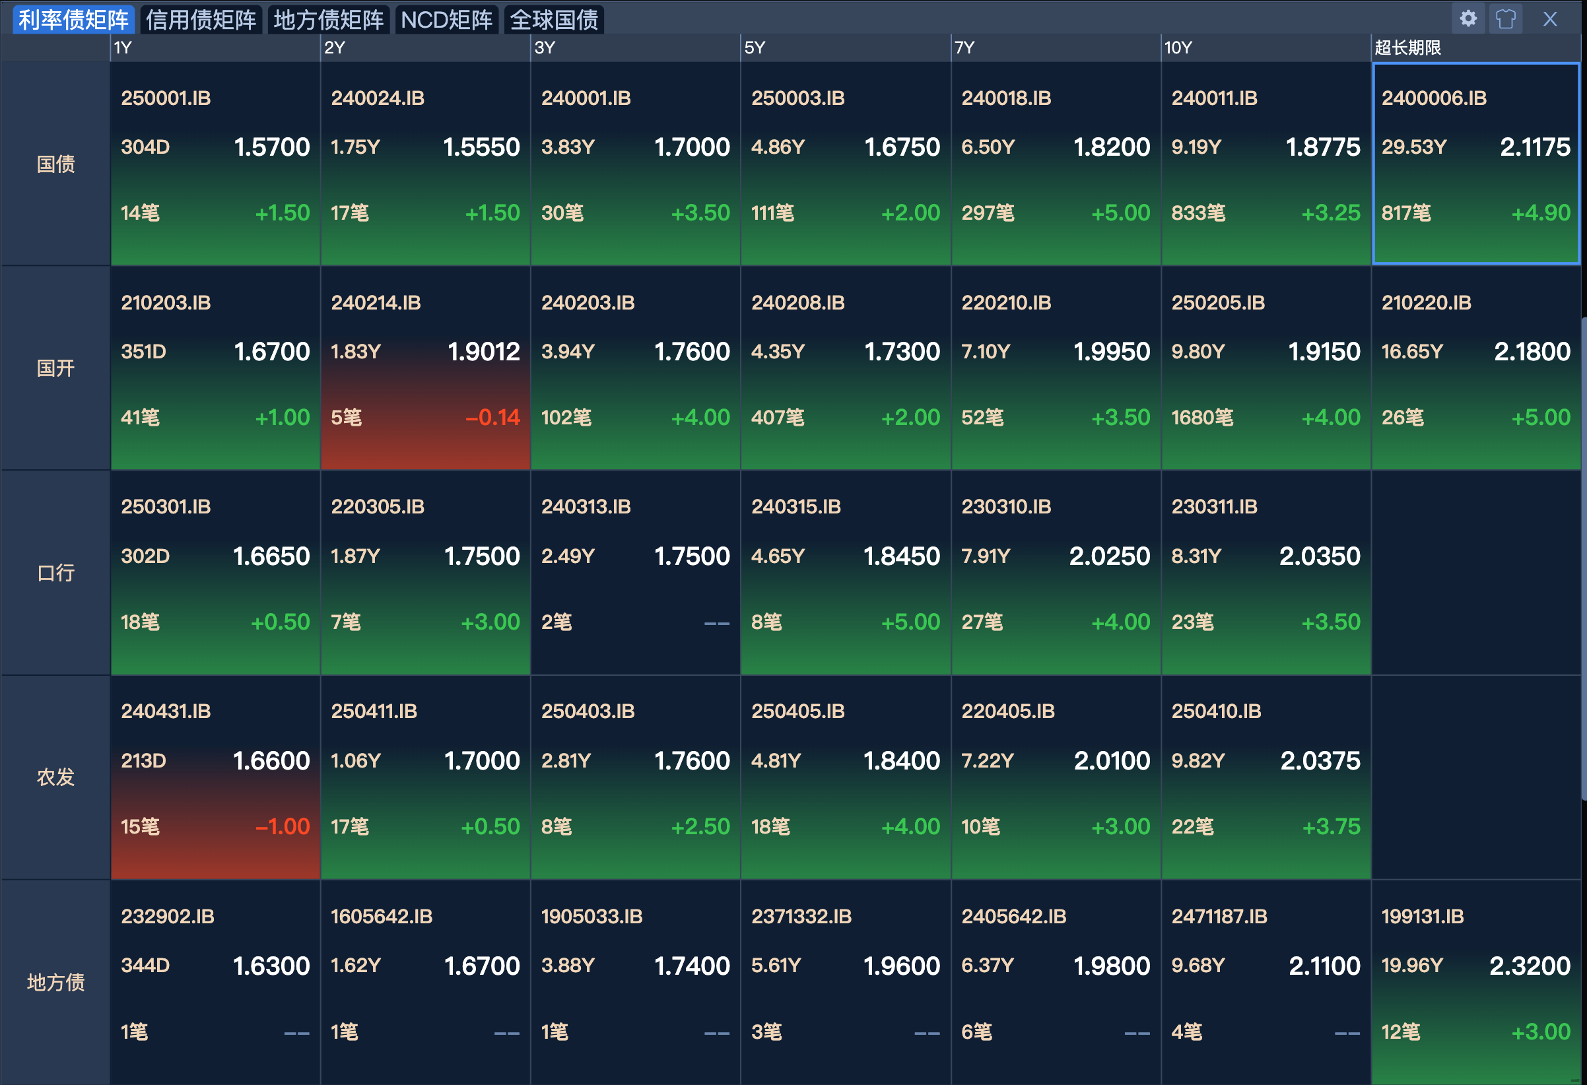The image size is (1587, 1085).
Task: Open local bond 199131.IB cell
Action: pyautogui.click(x=1475, y=982)
